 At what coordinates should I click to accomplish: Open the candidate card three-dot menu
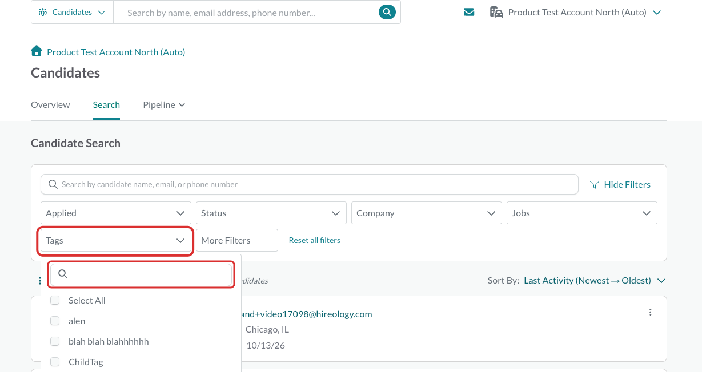[650, 312]
